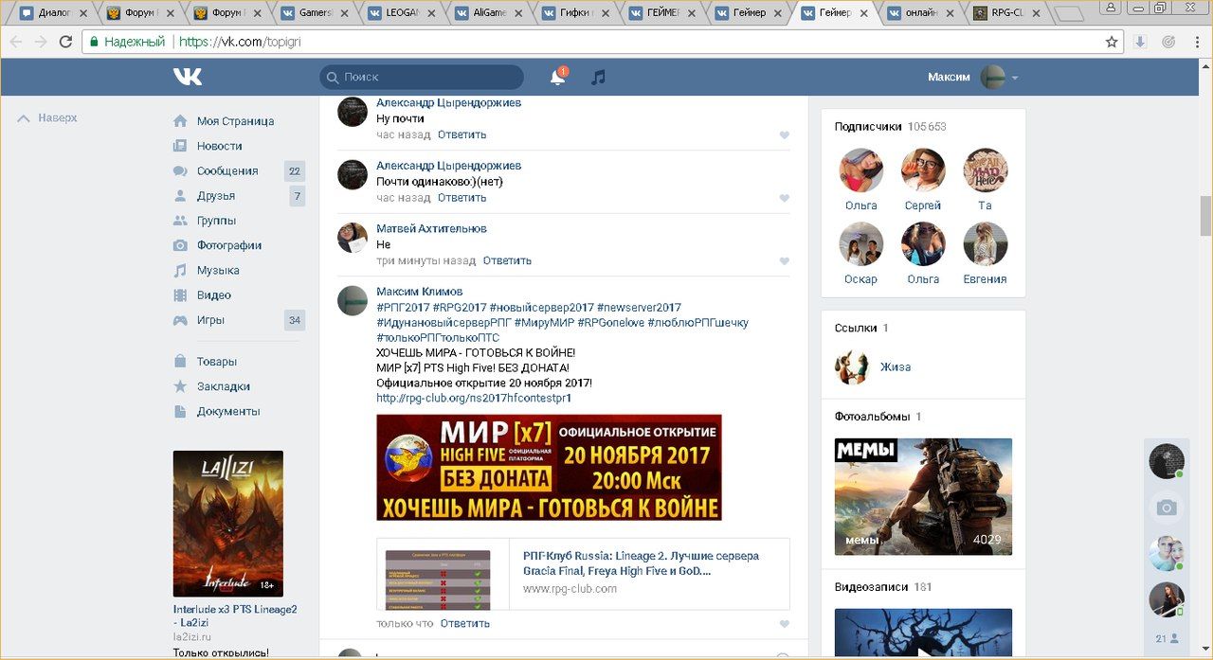Viewport: 1213px width, 660px height.
Task: Like the 'Почти одинаково' comment
Action: coord(784,199)
